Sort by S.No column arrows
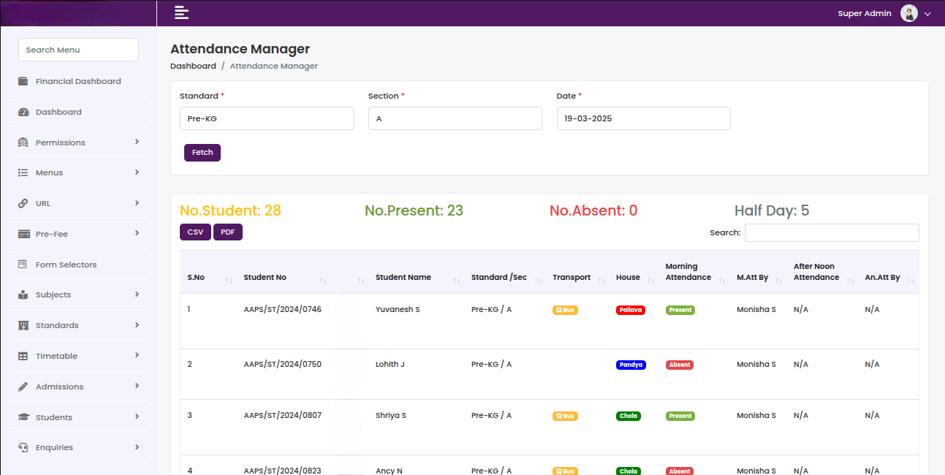945x475 pixels. click(229, 281)
